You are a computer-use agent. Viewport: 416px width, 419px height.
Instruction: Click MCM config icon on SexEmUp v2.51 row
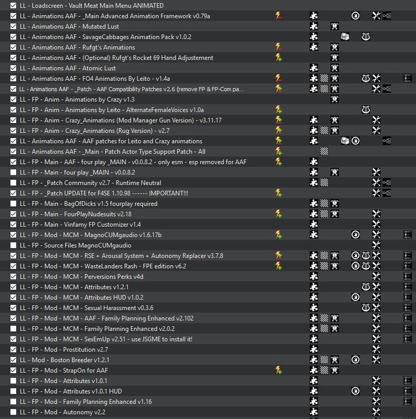tap(408, 339)
